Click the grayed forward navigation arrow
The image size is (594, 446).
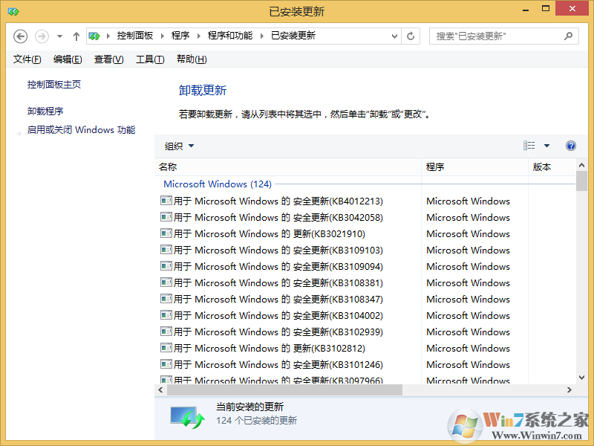click(41, 36)
